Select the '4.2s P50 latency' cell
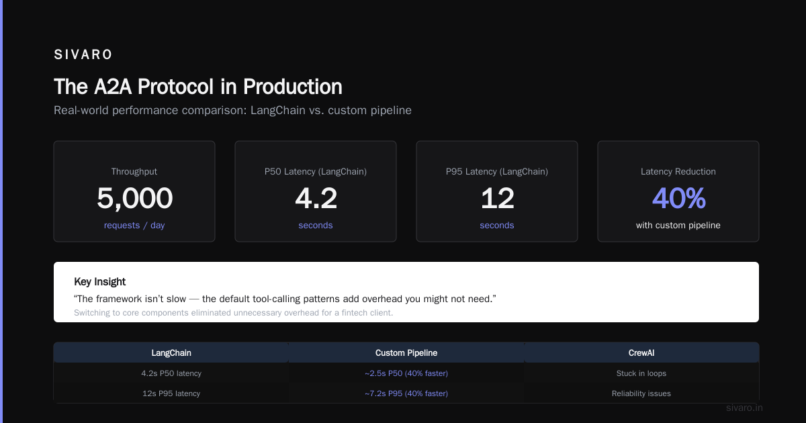 (171, 373)
